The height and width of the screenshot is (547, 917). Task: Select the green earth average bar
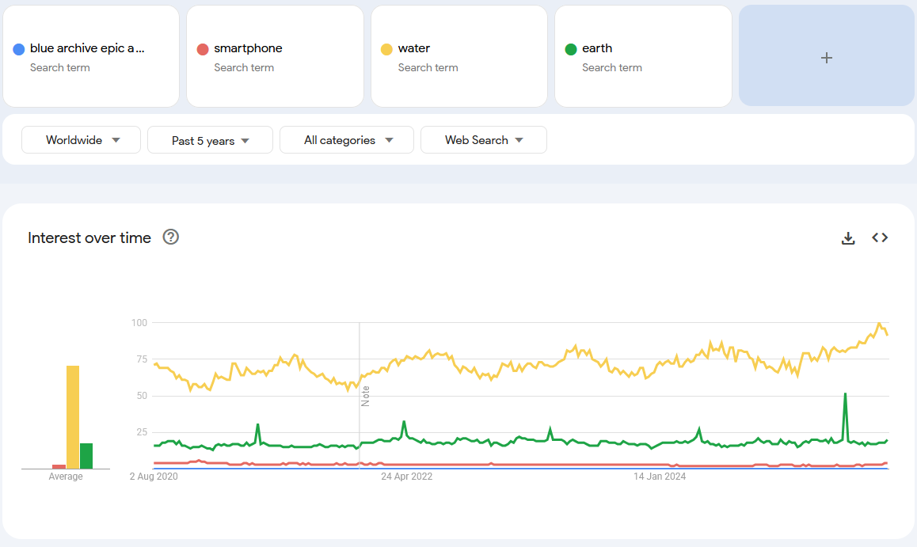coord(86,456)
